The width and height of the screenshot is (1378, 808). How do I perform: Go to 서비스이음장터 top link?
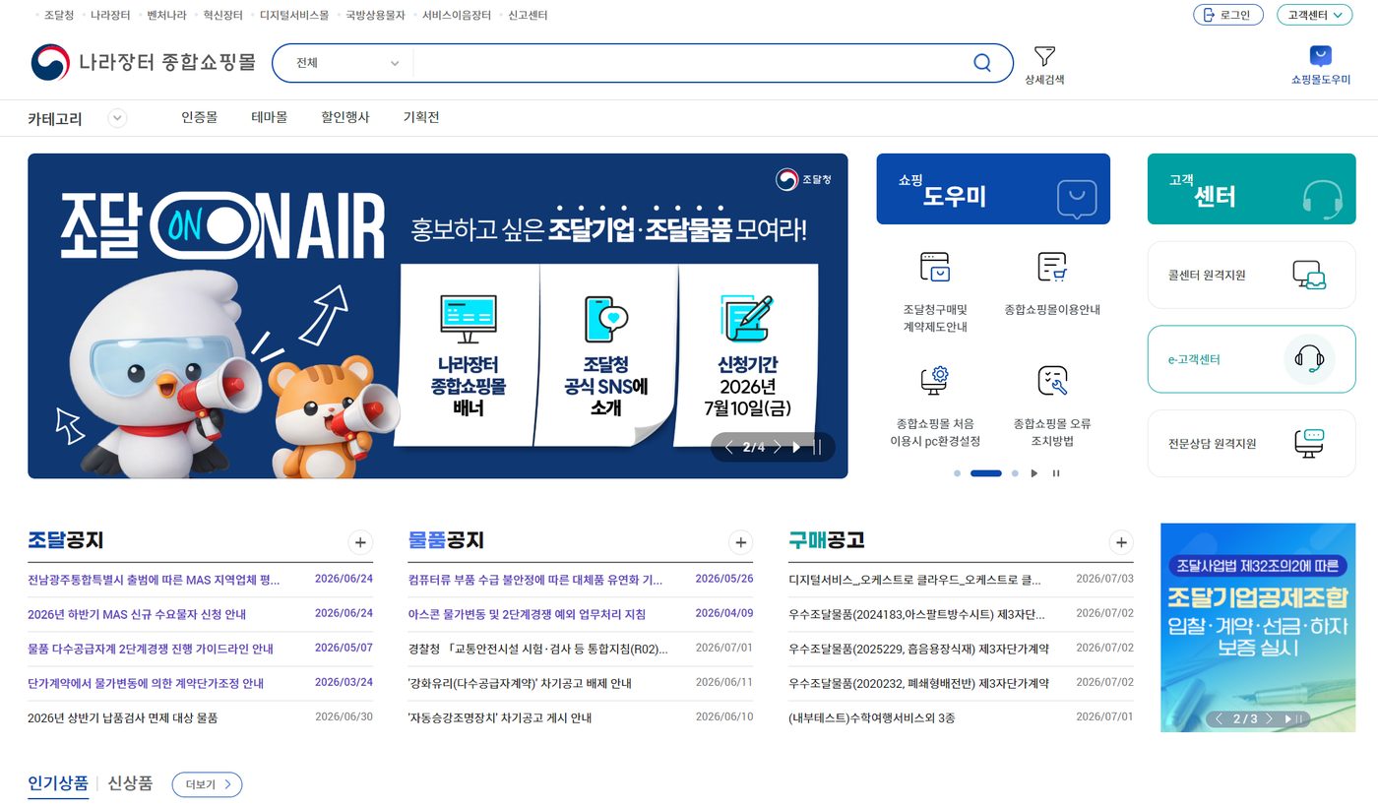(457, 15)
